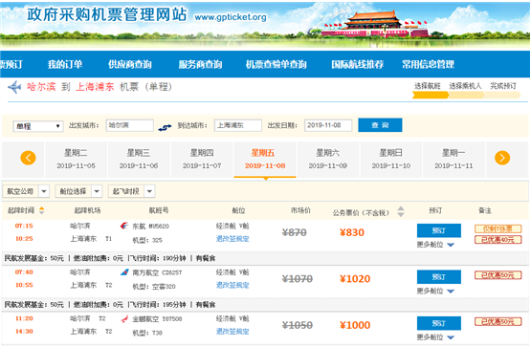Open 服务商查询 in the navigation bar
This screenshot has height=347, width=531.
tap(200, 64)
